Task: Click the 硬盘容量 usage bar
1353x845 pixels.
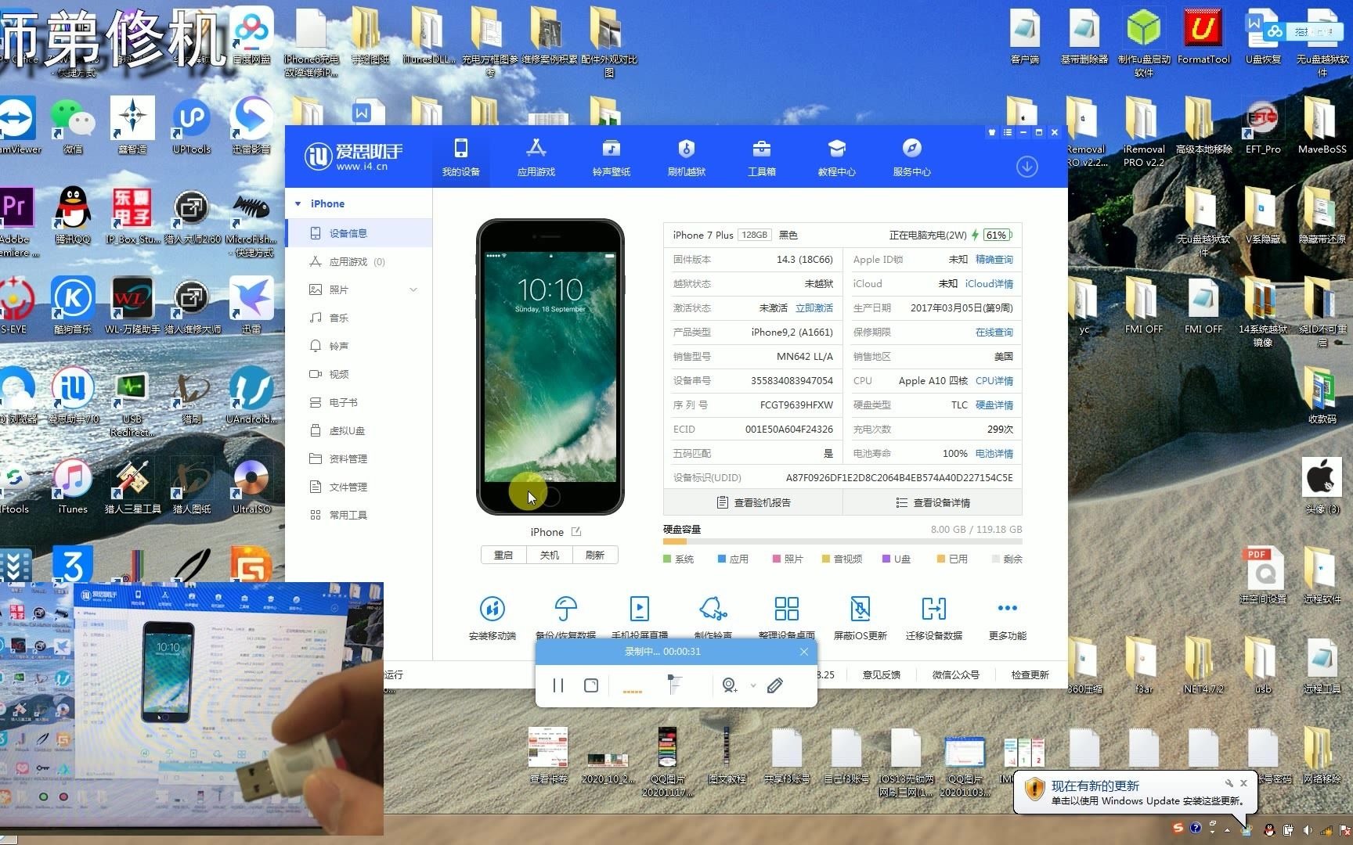Action: (x=842, y=541)
